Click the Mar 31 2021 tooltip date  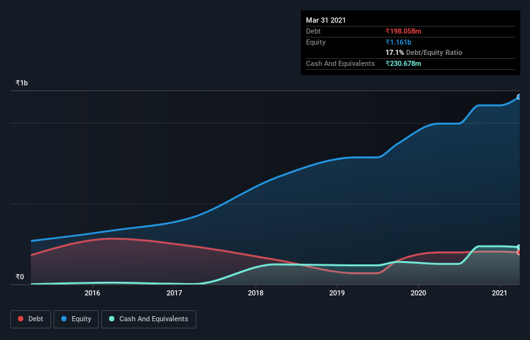pyautogui.click(x=326, y=20)
